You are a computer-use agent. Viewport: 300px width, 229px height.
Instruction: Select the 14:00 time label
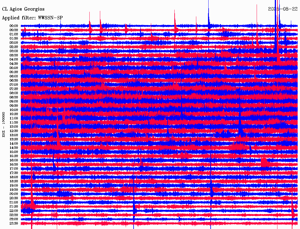(14, 144)
